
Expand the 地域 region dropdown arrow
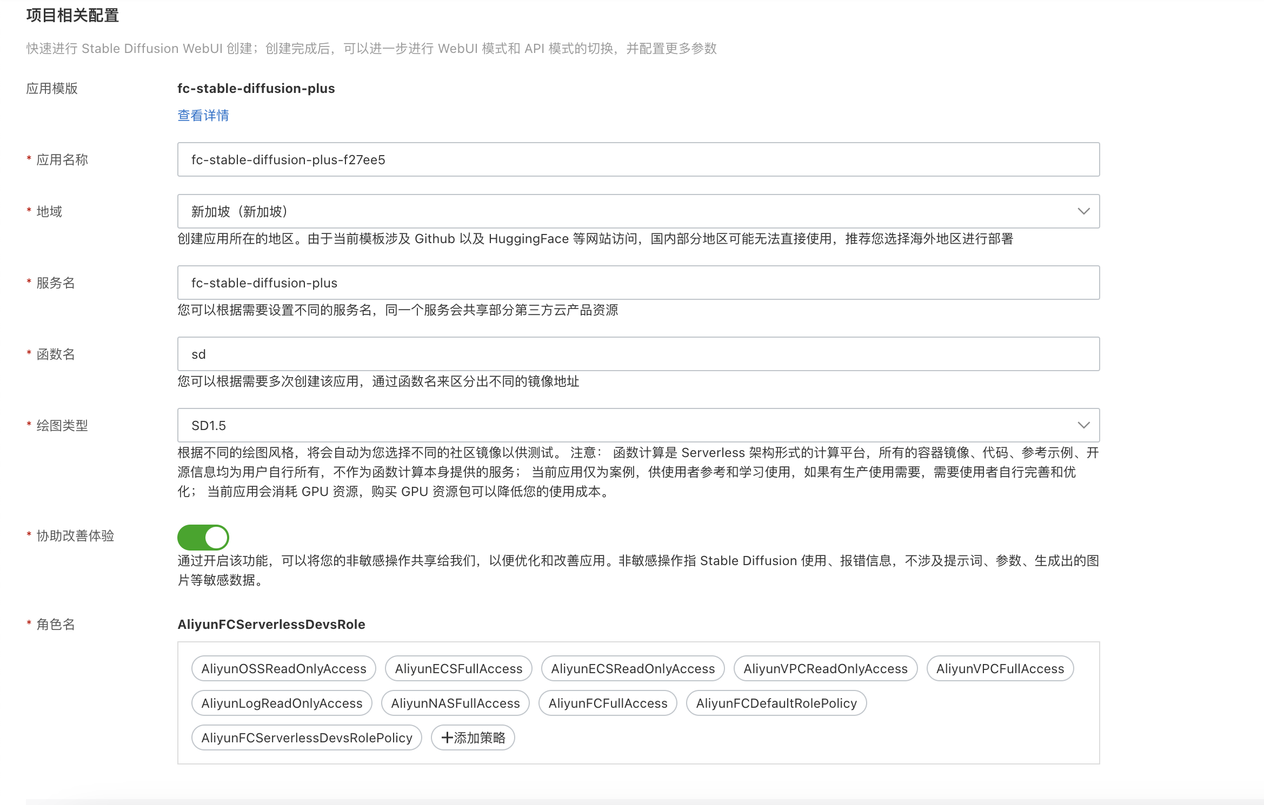[1083, 211]
